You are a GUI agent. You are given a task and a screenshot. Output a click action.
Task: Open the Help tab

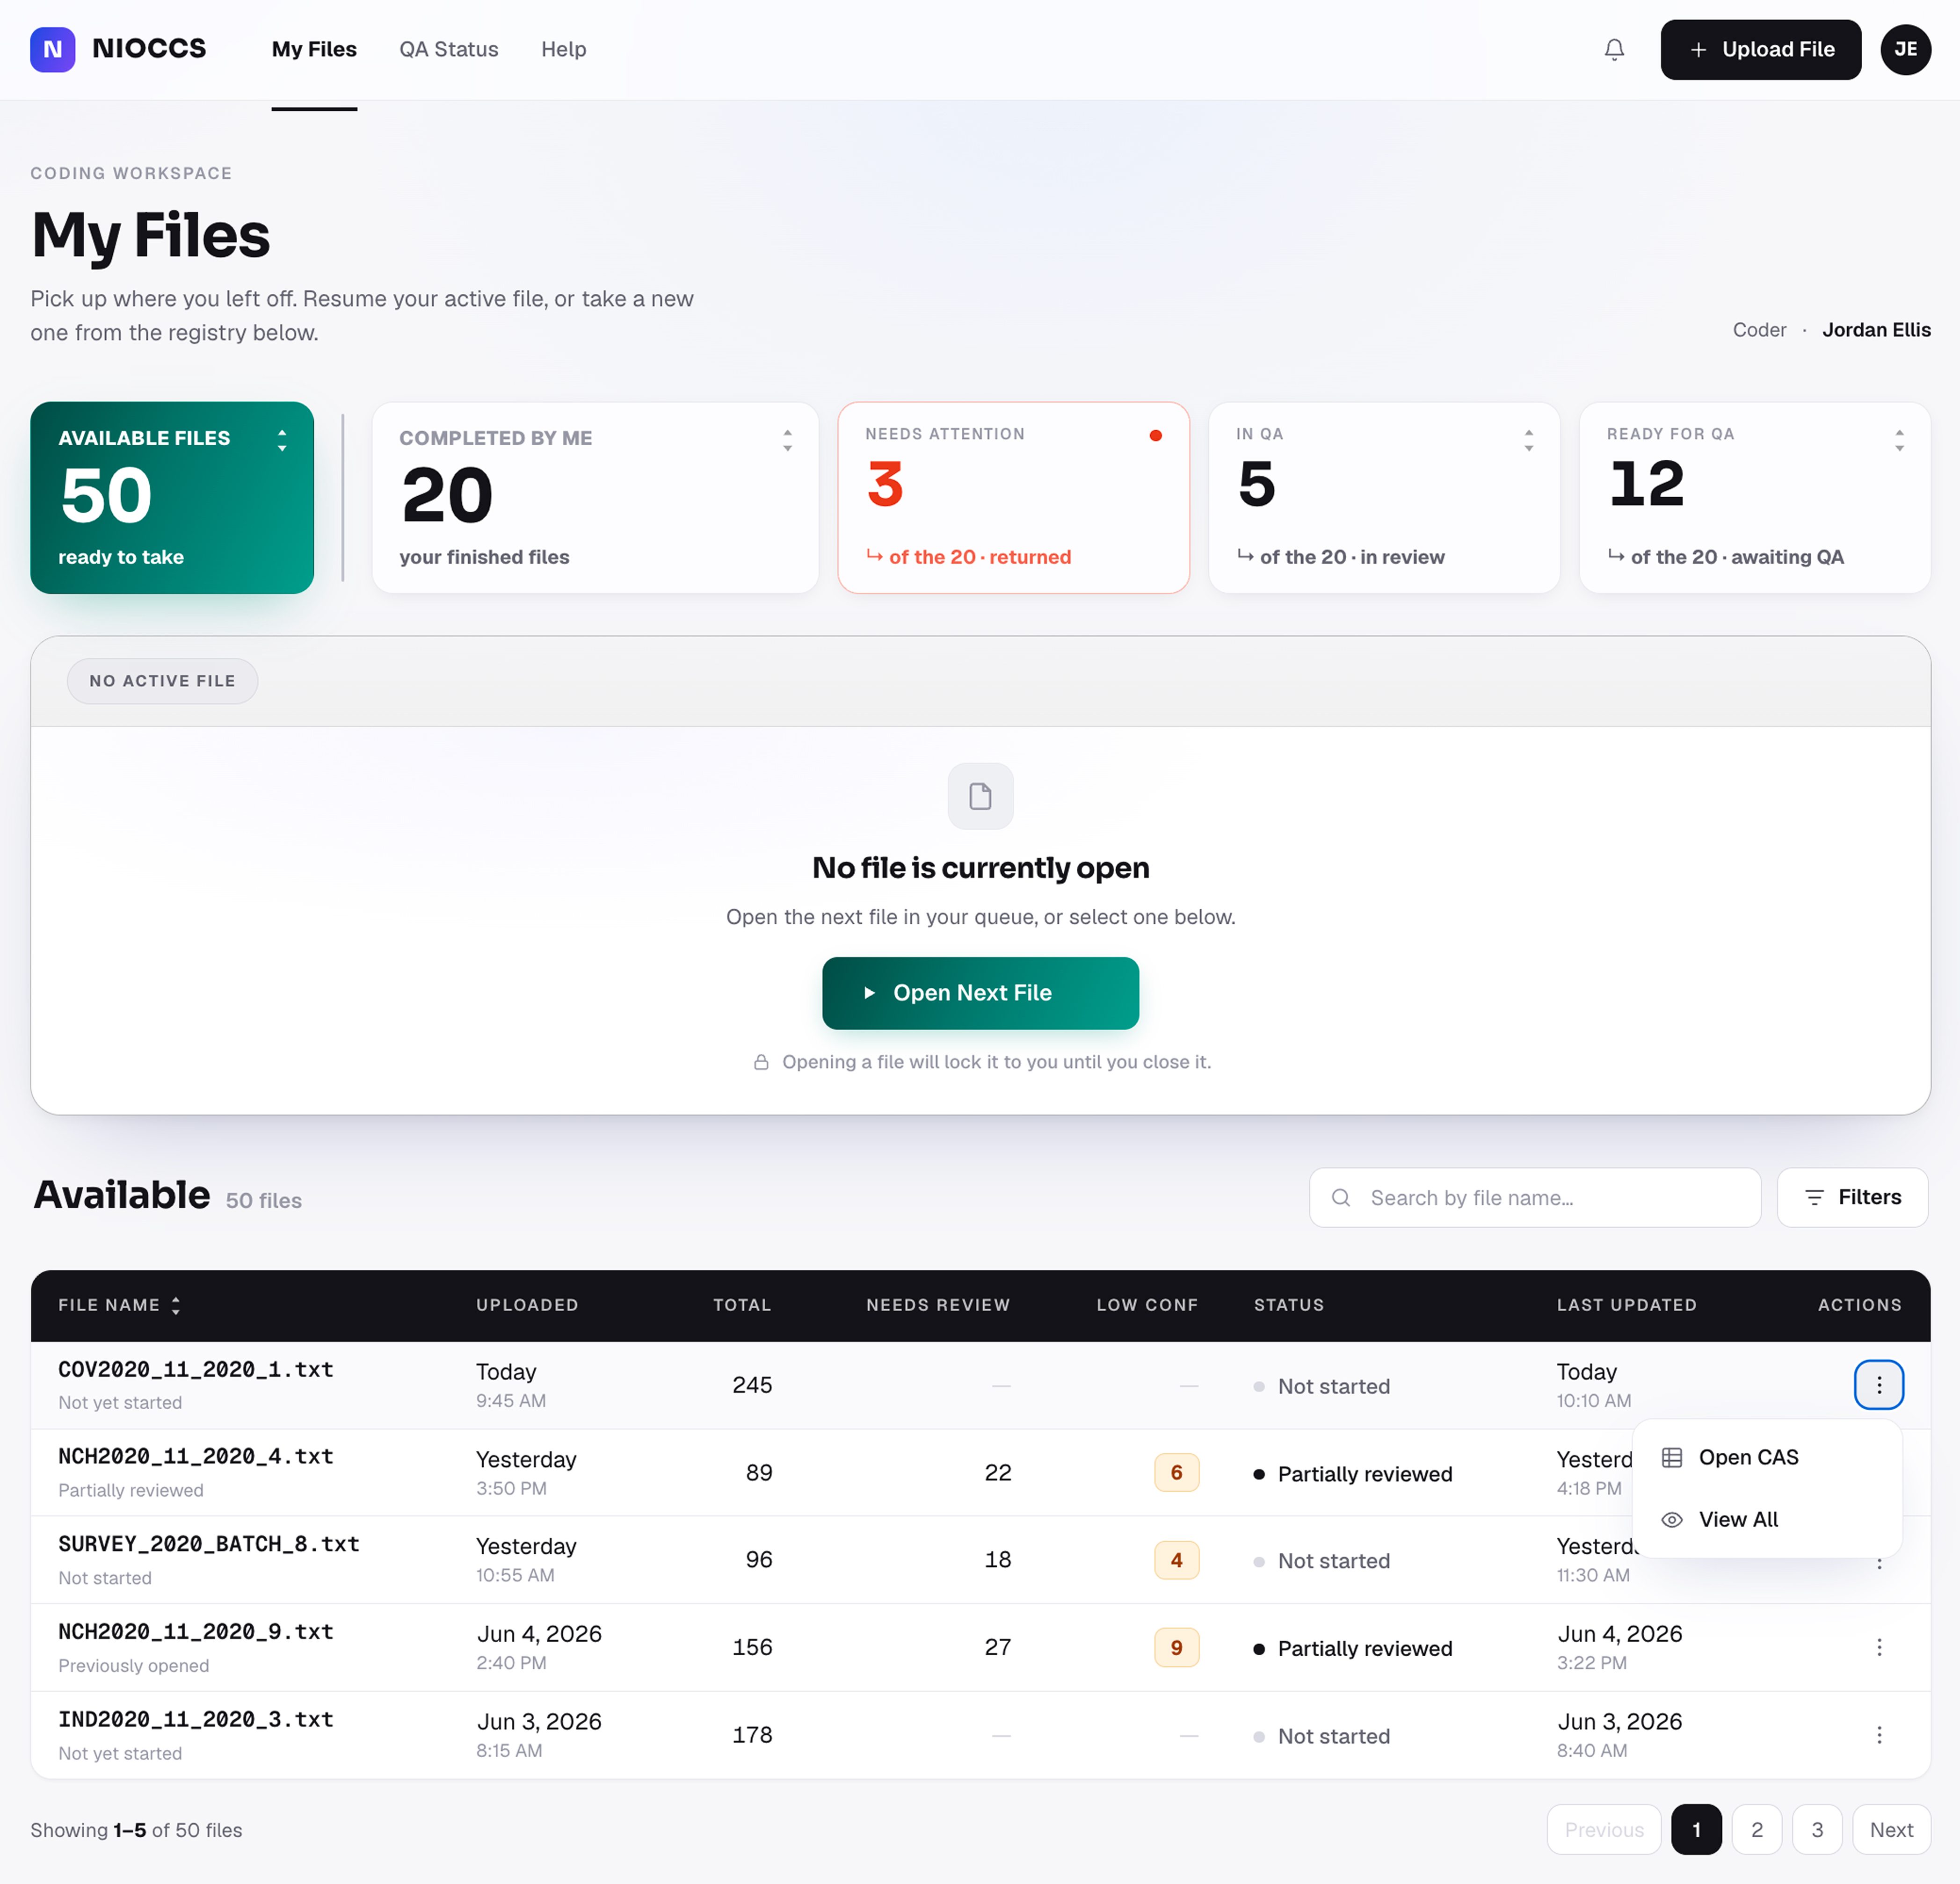pos(564,49)
